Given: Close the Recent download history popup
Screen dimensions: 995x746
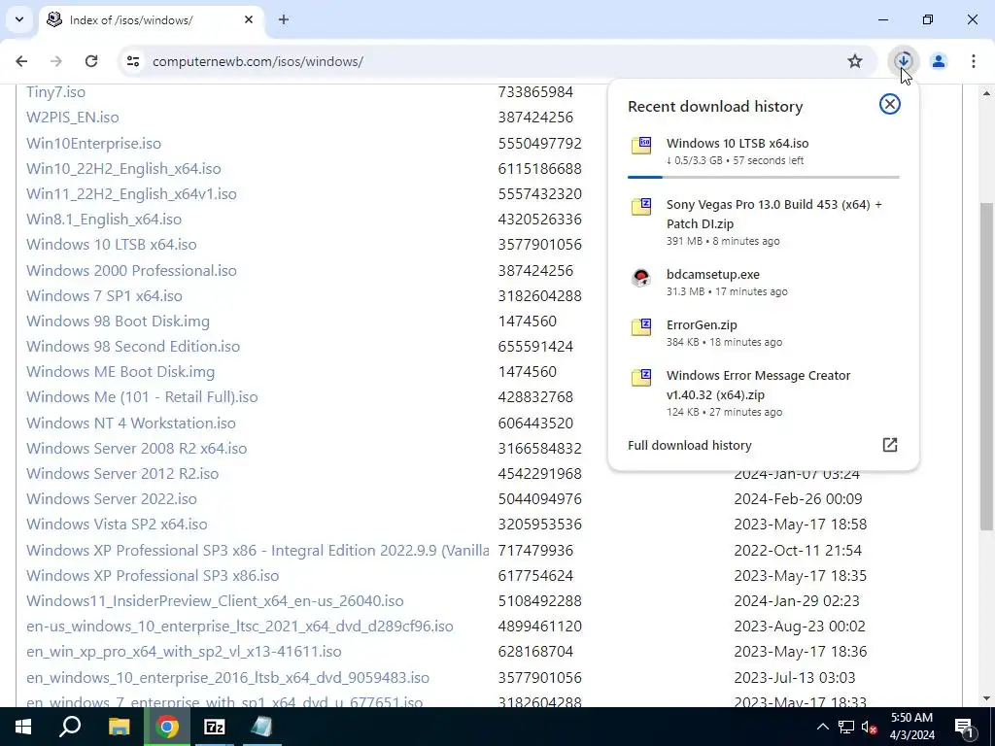Looking at the screenshot, I should coord(890,104).
